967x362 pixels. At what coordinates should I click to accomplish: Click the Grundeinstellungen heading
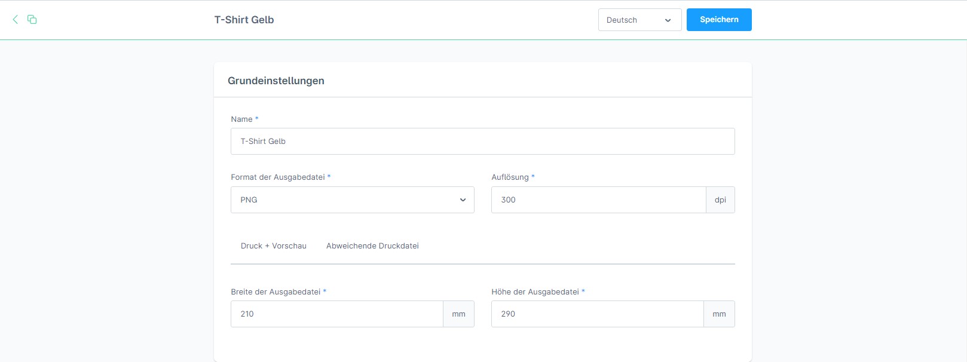tap(276, 81)
